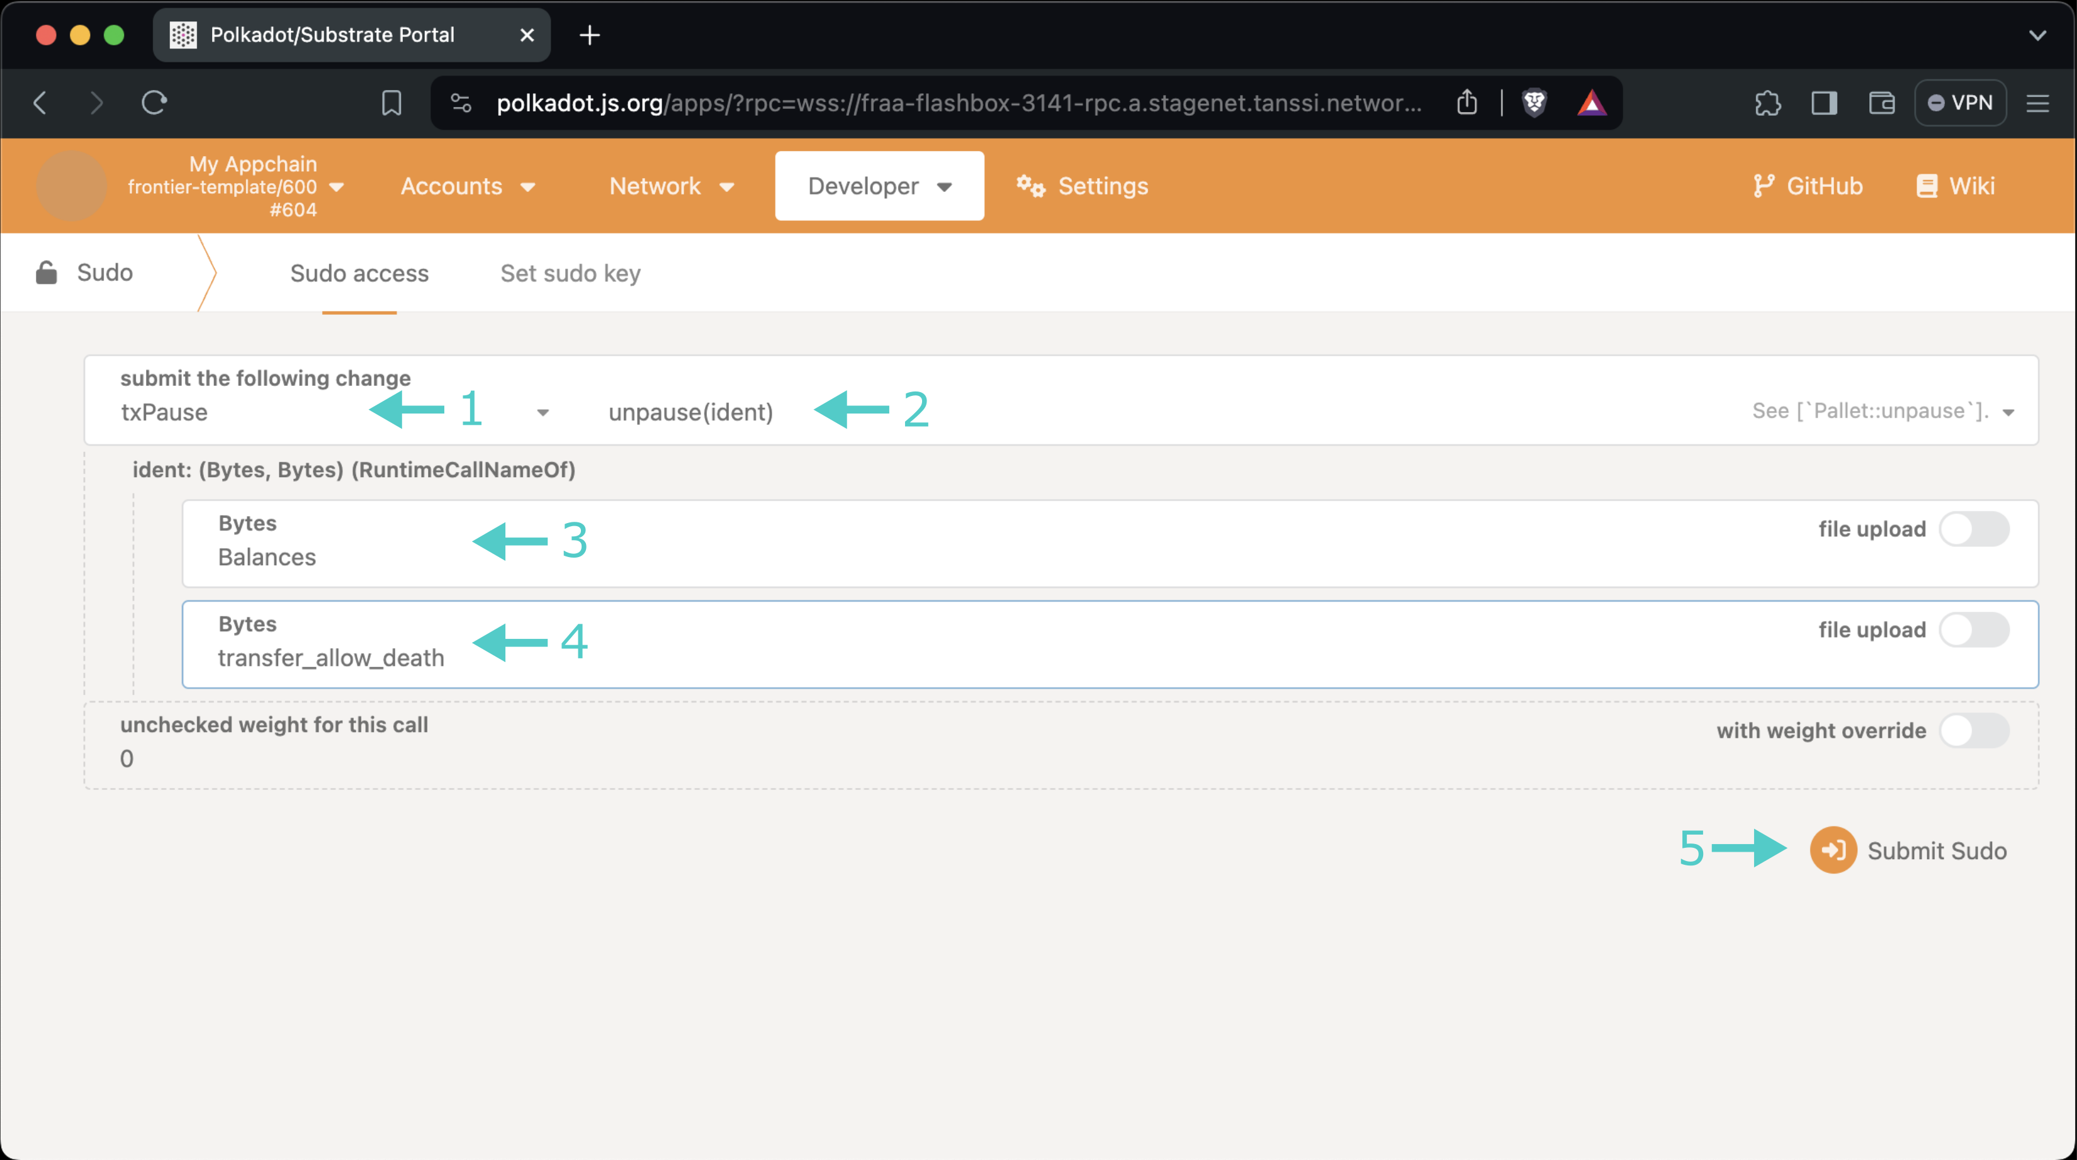This screenshot has height=1160, width=2077.
Task: Click the share icon in address bar
Action: pos(1466,103)
